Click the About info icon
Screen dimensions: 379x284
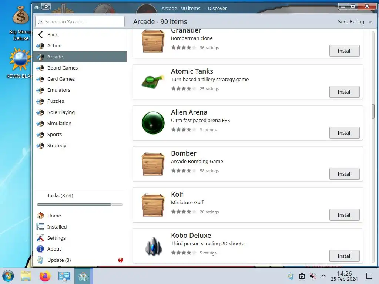pyautogui.click(x=40, y=249)
